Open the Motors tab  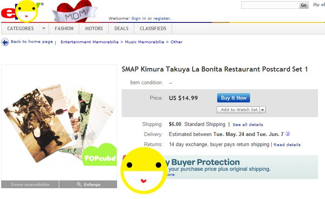click(x=94, y=28)
